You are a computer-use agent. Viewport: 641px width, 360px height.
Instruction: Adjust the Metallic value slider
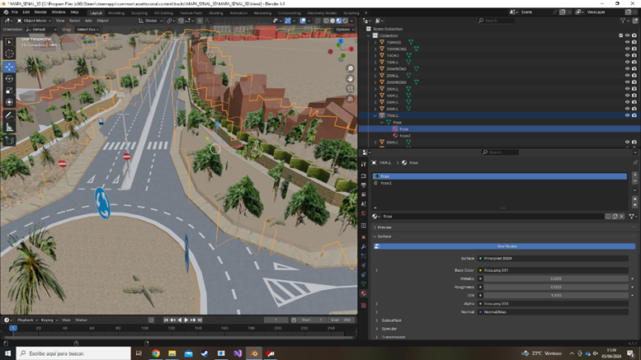pos(555,278)
